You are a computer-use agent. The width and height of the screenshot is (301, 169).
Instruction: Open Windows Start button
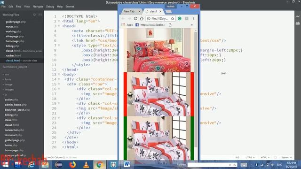click(5, 164)
